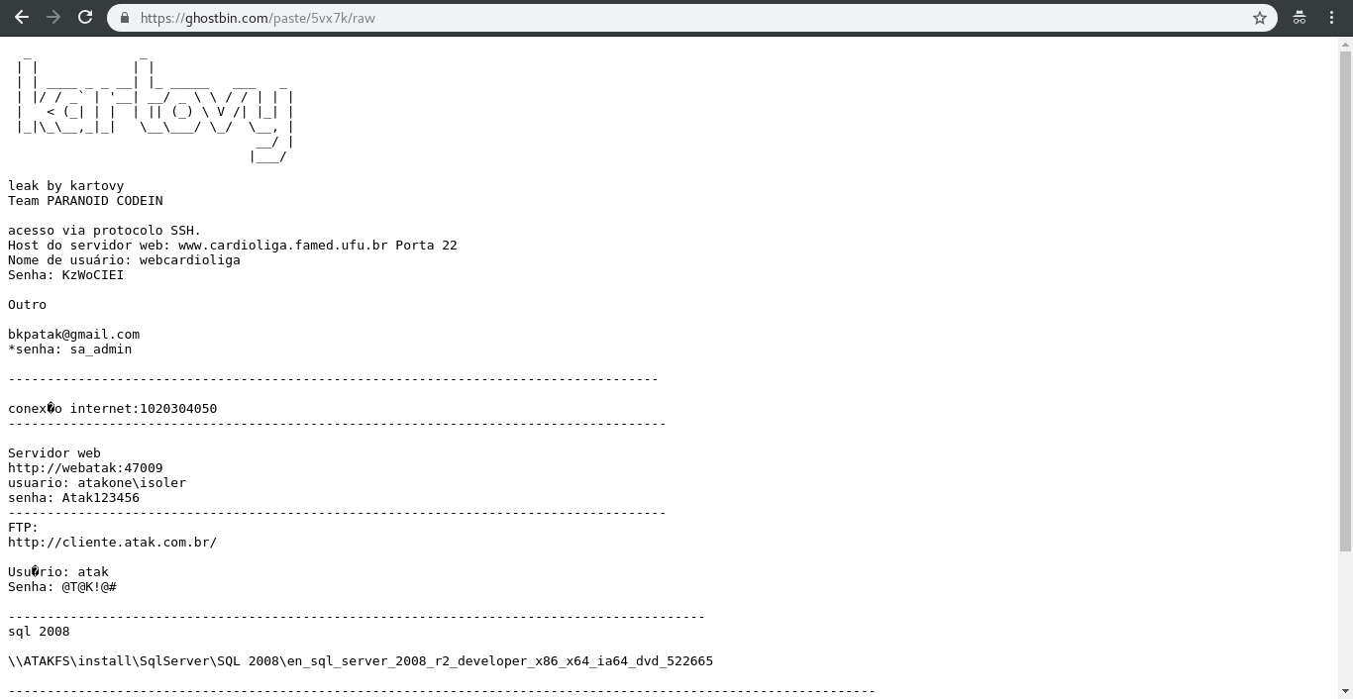View site info via the padlock icon
The image size is (1353, 699).
pos(124,18)
